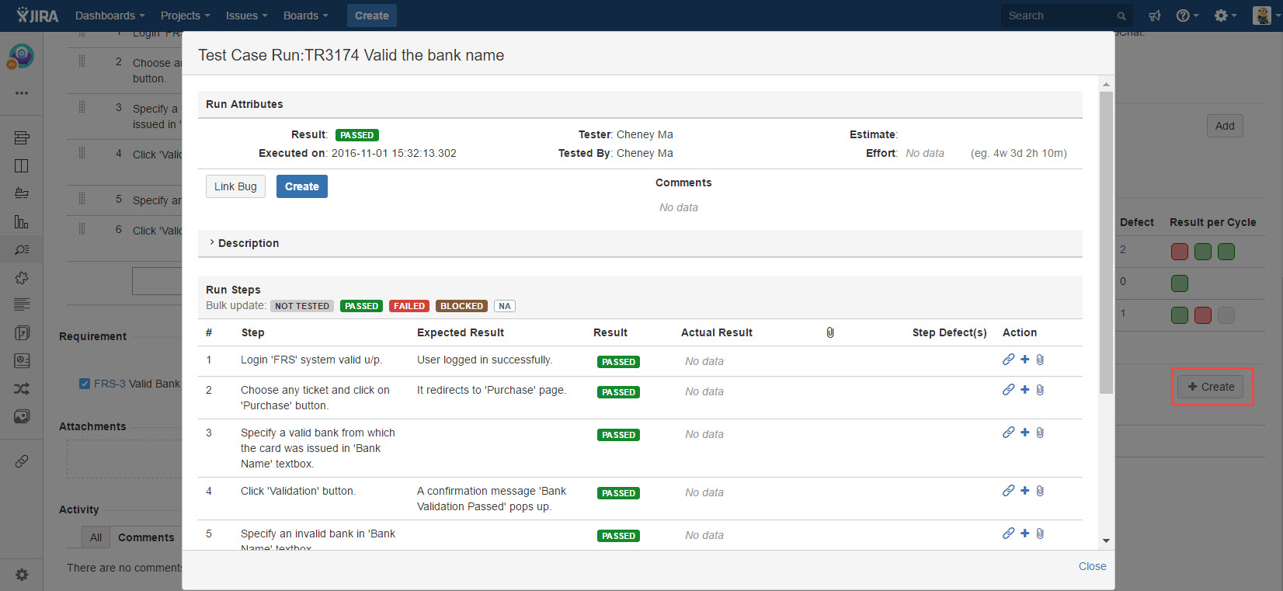Open the Projects dropdown menu

[x=185, y=16]
